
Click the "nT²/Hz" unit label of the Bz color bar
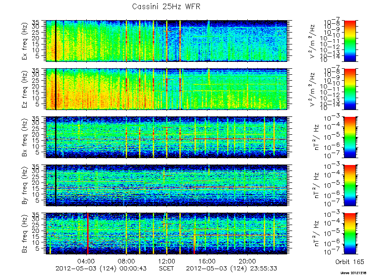(317, 234)
